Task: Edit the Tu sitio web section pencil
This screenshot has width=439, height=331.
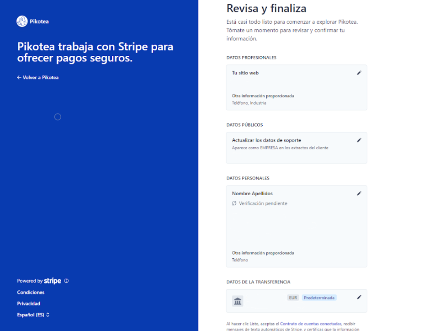Action: [x=359, y=73]
